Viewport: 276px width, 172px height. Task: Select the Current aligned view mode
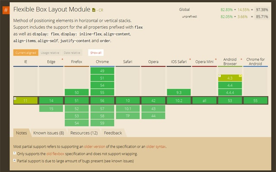coord(26,52)
